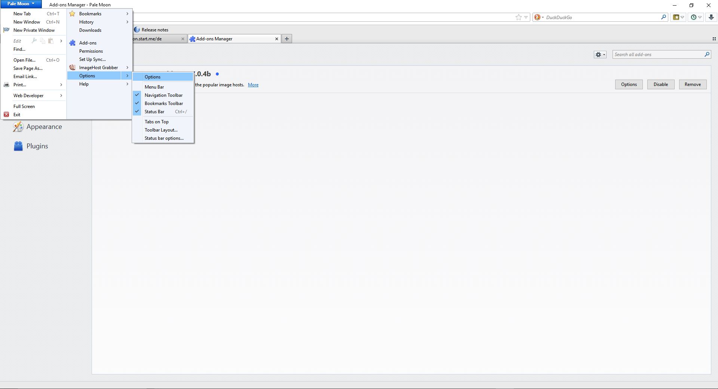
Task: Click the bookmark star in address bar
Action: [518, 17]
